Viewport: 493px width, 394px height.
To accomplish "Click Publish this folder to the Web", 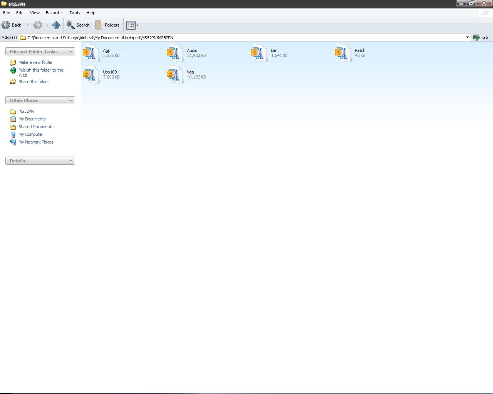I will (x=41, y=72).
